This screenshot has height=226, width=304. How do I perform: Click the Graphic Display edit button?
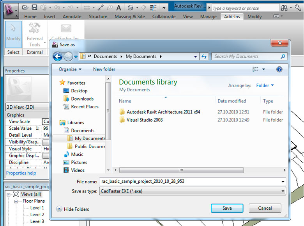tap(46, 155)
